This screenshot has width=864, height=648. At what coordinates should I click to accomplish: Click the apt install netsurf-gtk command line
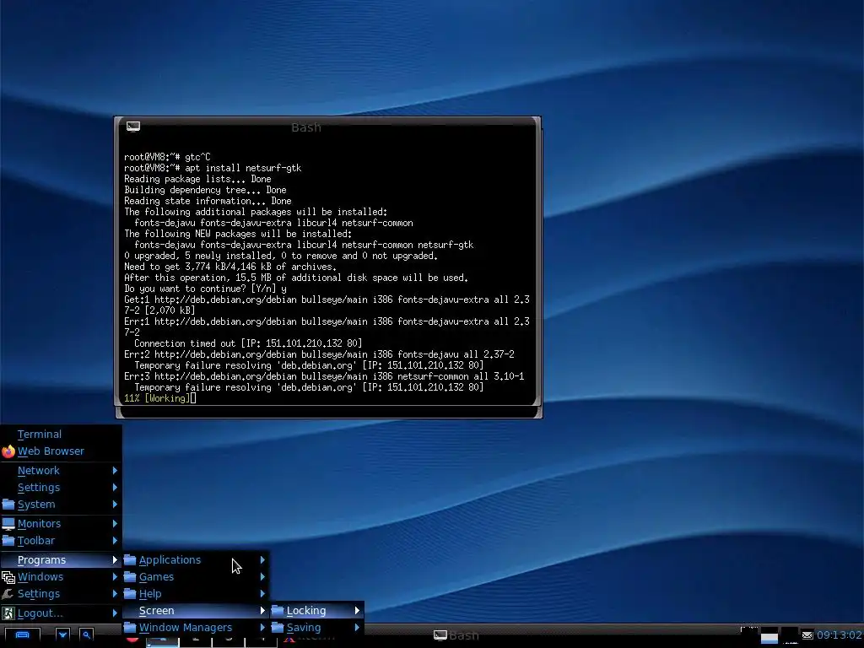pos(213,168)
